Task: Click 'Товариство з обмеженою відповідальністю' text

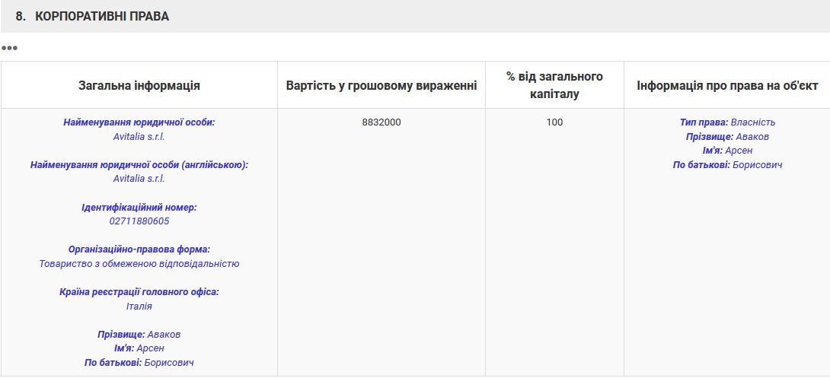Action: pos(139,264)
